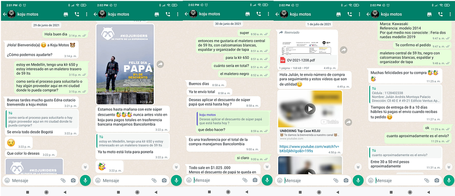The height and width of the screenshot is (196, 455).
Task: Tap Android home circle under 29 de junio chat
Action: click(46, 192)
